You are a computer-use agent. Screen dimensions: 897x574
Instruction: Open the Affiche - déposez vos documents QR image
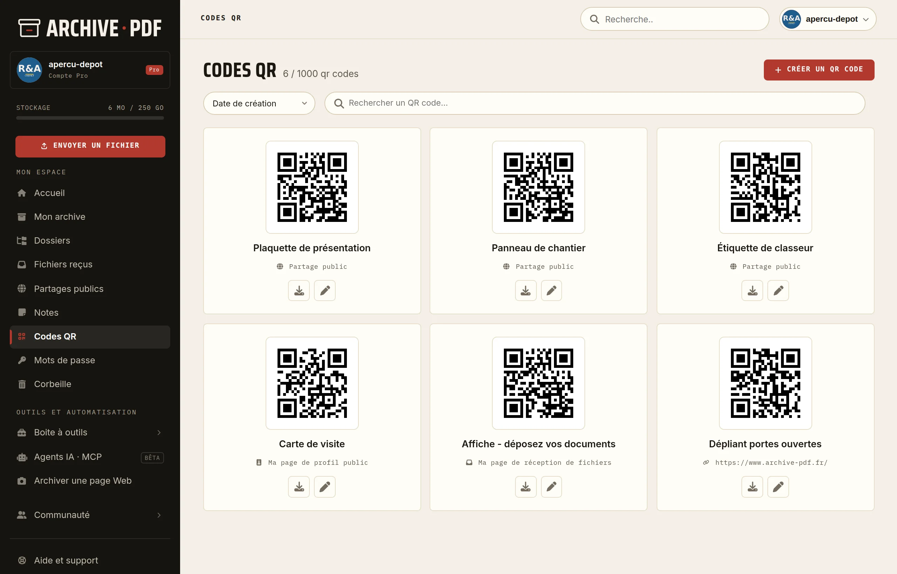click(x=539, y=383)
